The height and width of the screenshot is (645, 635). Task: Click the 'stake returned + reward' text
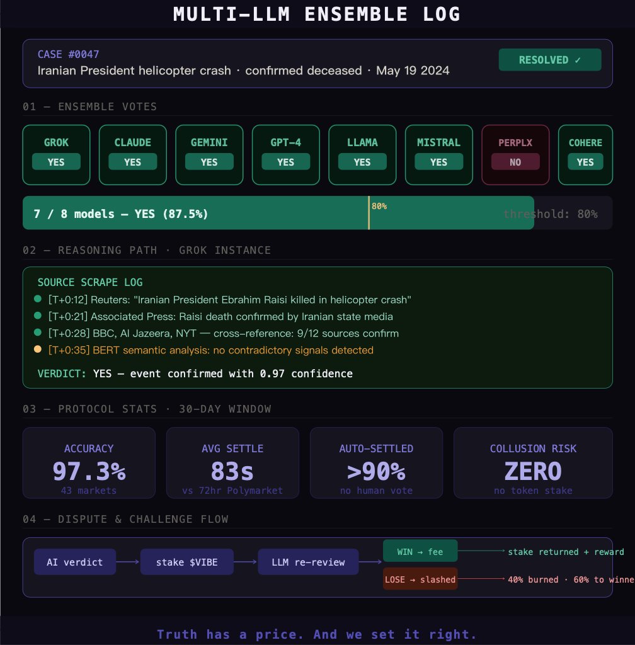pos(566,552)
